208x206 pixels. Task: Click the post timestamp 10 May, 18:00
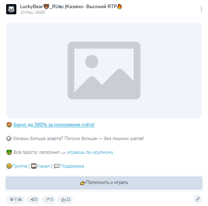click(32, 12)
